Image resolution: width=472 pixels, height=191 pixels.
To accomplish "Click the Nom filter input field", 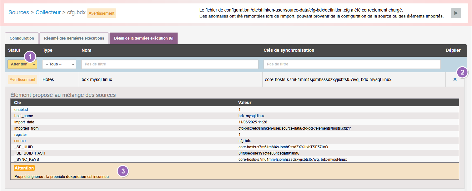I will click(x=170, y=64).
